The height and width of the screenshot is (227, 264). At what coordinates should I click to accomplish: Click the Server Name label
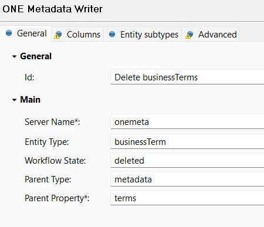coord(52,122)
